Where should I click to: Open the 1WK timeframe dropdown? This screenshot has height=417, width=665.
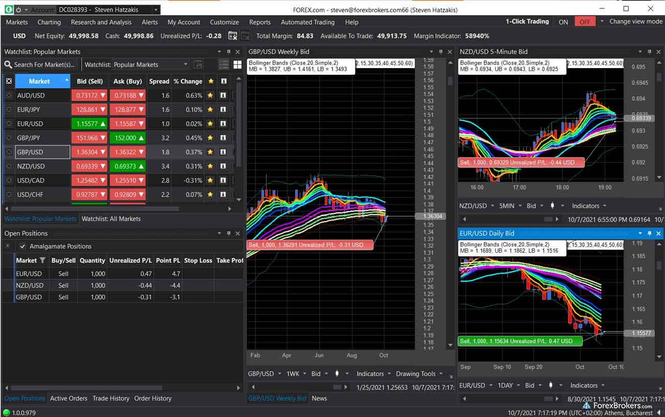(296, 374)
